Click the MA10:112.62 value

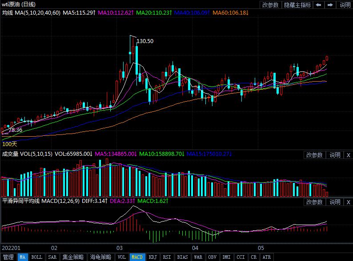click(116, 13)
